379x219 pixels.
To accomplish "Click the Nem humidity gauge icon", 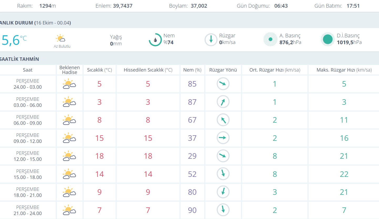I will [x=155, y=40].
